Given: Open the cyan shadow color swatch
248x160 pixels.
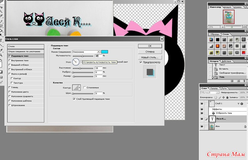Looking at the screenshot, I should click(x=105, y=52).
